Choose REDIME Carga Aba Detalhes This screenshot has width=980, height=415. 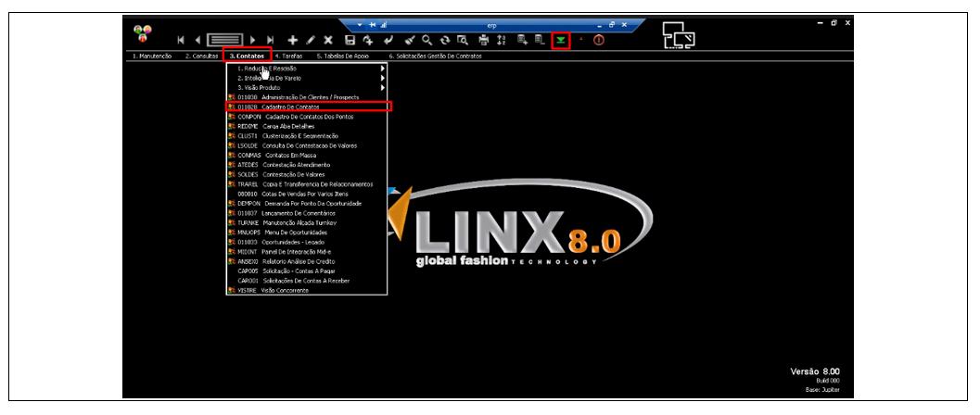[x=306, y=126]
